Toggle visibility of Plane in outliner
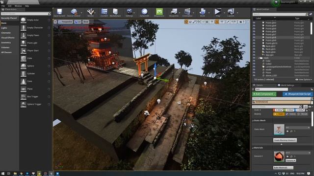 pyautogui.click(x=254, y=73)
